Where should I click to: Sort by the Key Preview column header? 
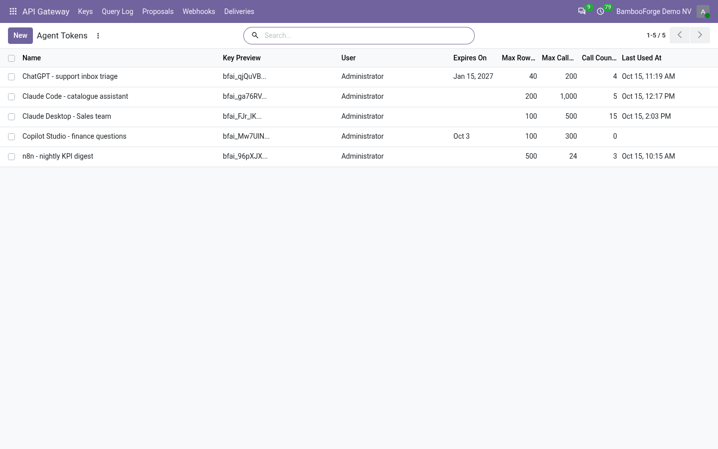click(x=279, y=58)
